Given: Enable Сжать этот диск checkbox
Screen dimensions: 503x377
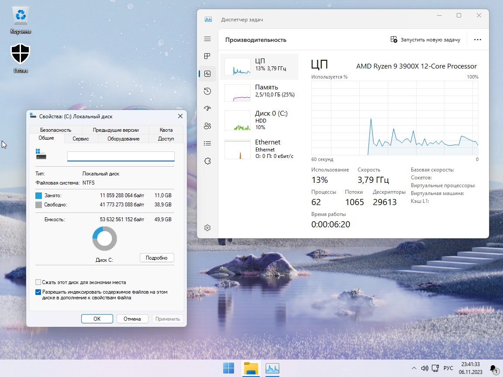Looking at the screenshot, I should pos(38,282).
